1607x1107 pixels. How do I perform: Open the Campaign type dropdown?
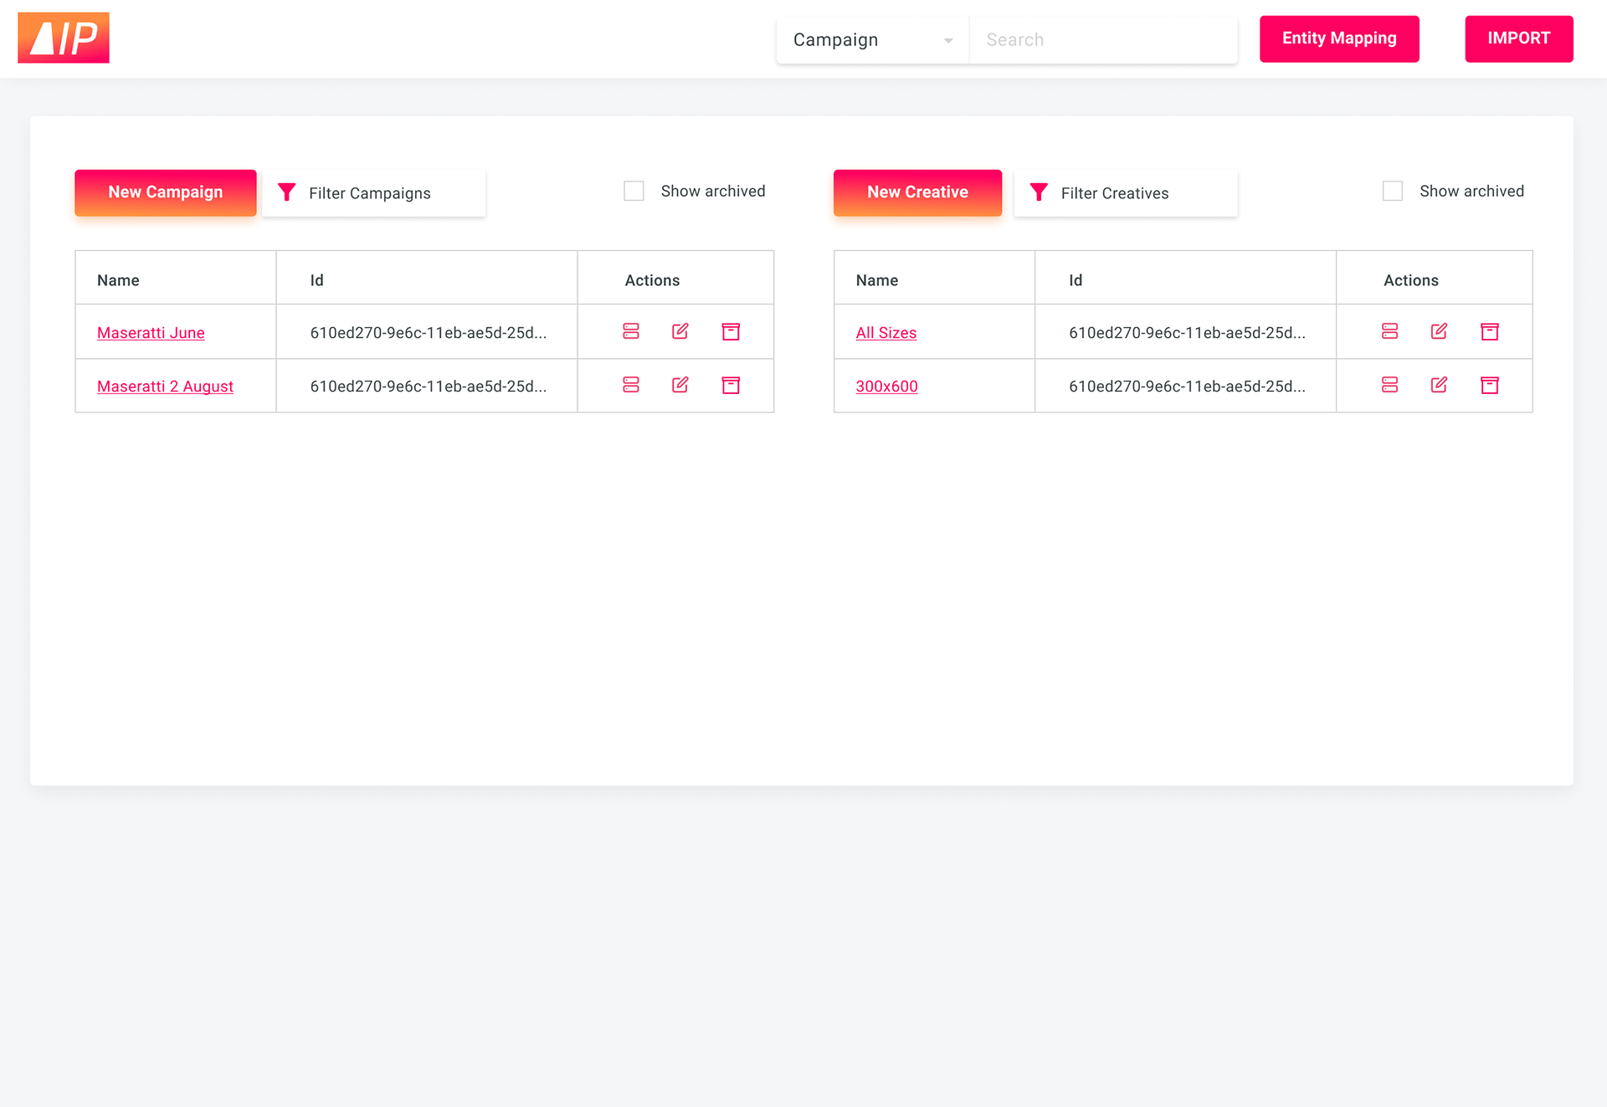pos(872,39)
